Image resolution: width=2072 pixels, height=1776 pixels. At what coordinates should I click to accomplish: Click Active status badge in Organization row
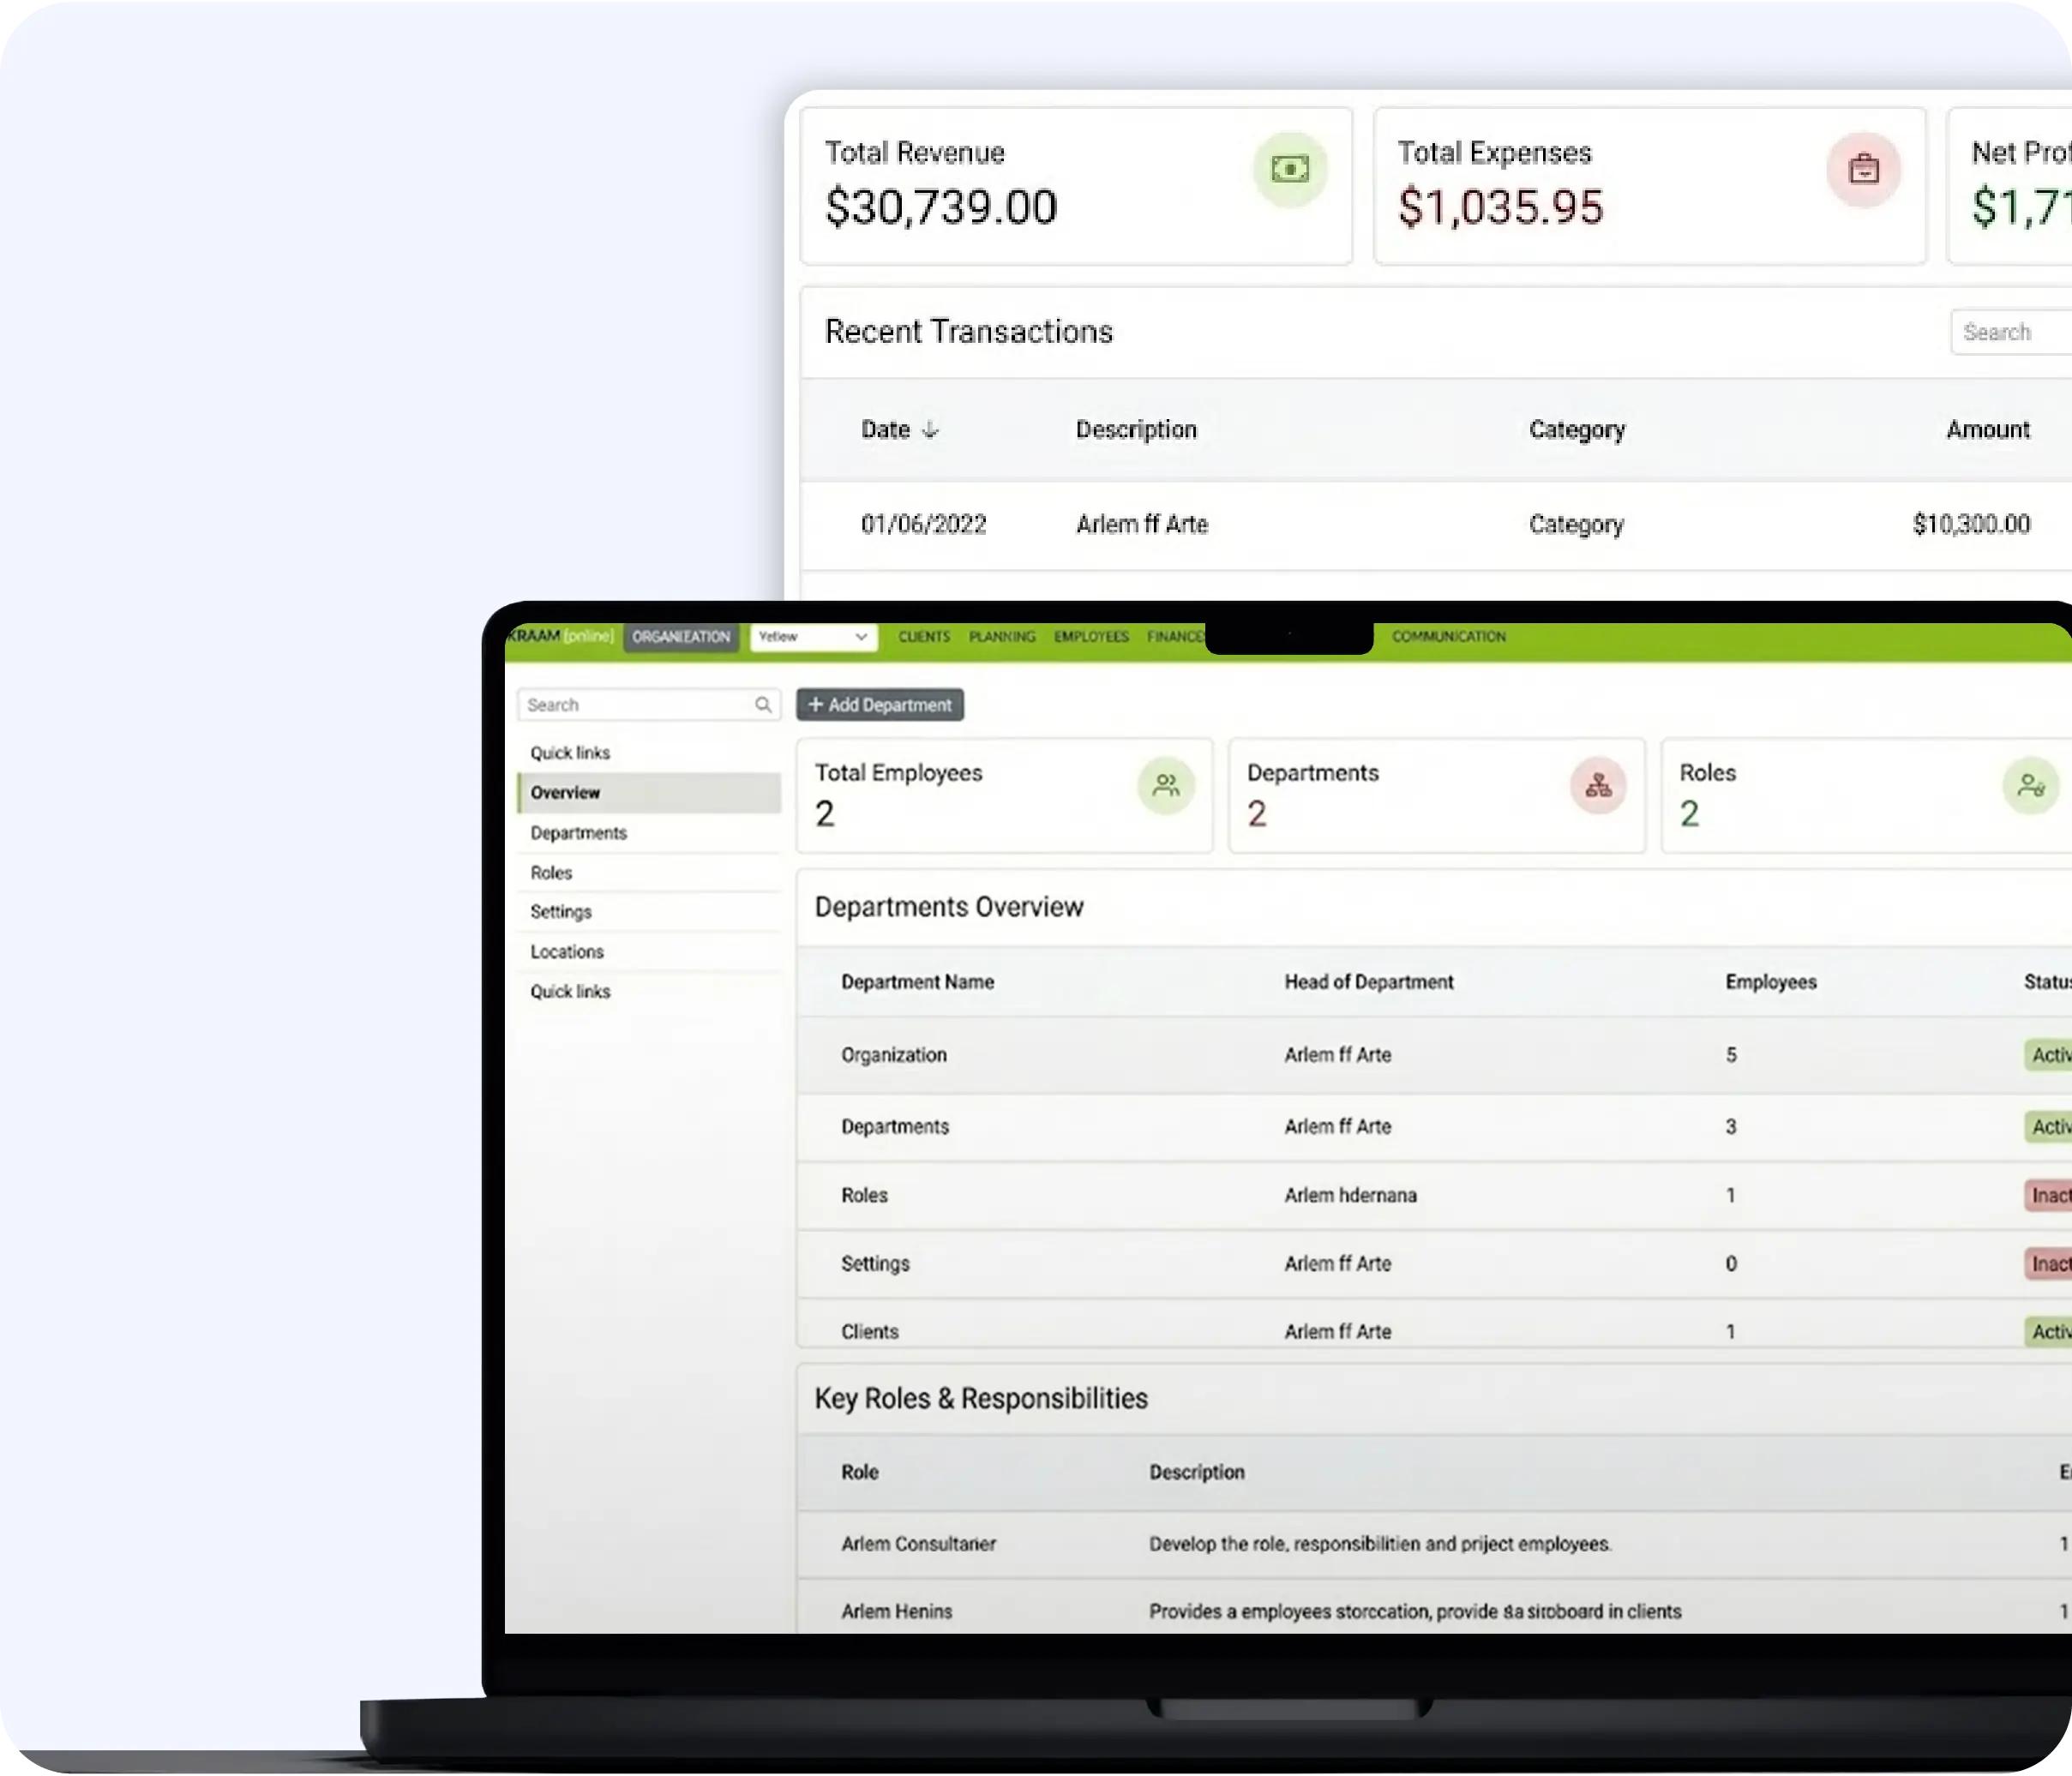click(2048, 1055)
